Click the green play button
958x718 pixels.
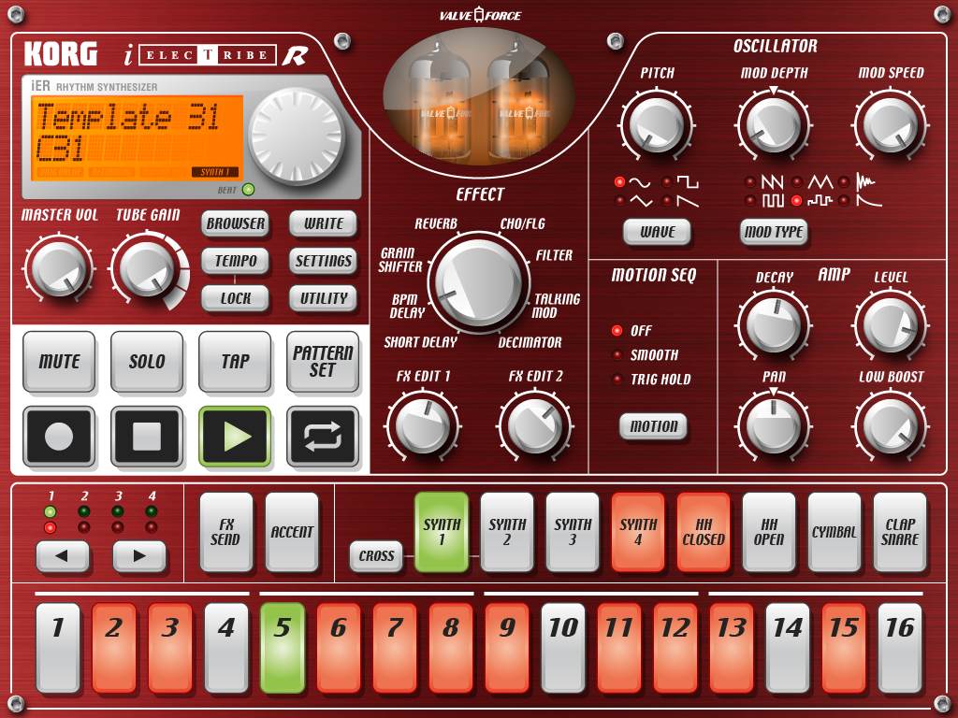point(235,437)
